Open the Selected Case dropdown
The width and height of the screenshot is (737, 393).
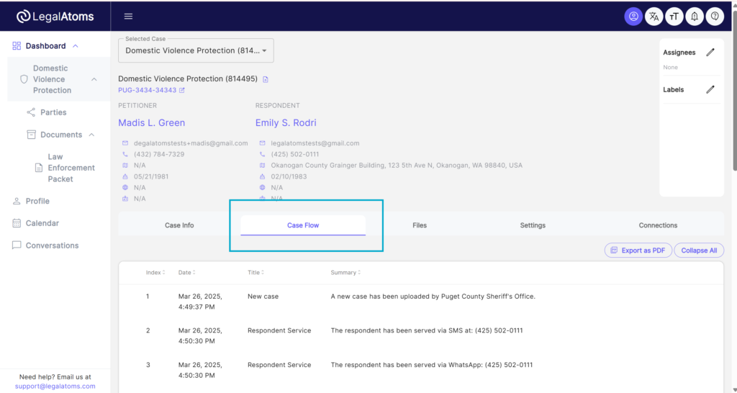(x=196, y=50)
